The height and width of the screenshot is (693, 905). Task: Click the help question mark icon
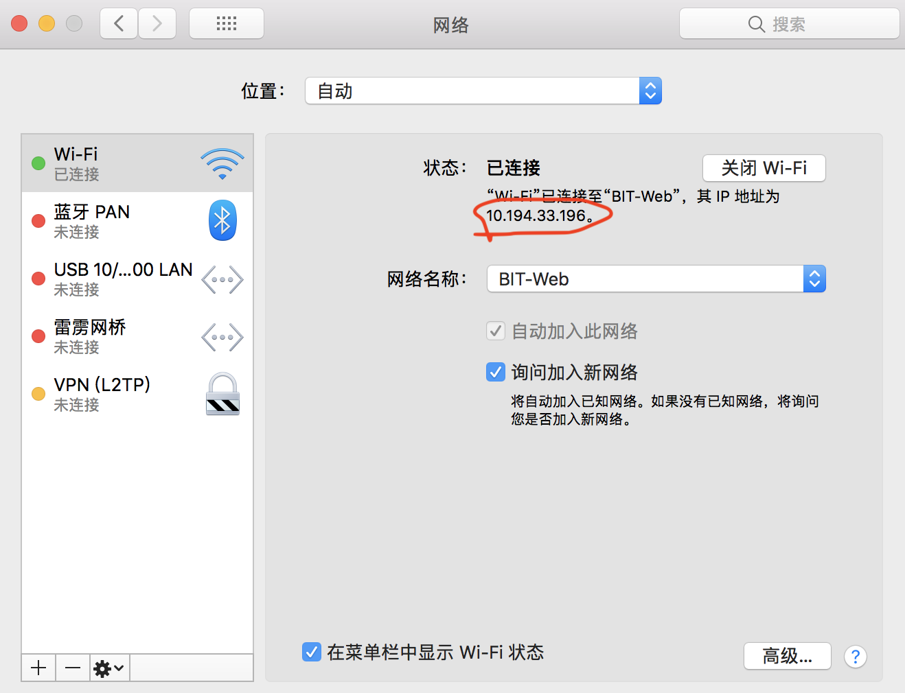tap(855, 657)
